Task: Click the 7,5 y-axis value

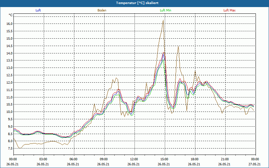Action: pyautogui.click(x=10, y=149)
